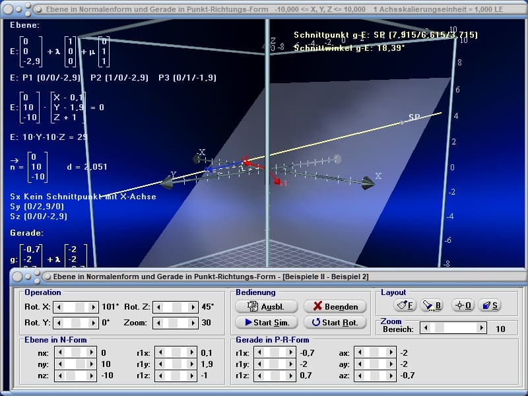This screenshot has height=396, width=528.
Task: Start rotation with the Start Rot. button
Action: tap(335, 323)
